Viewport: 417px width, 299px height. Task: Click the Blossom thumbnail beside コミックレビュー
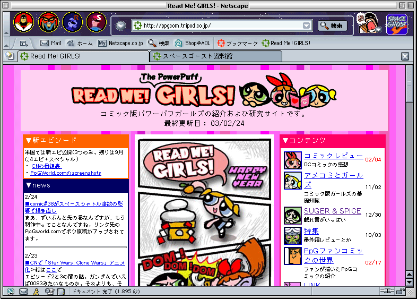[292, 160]
